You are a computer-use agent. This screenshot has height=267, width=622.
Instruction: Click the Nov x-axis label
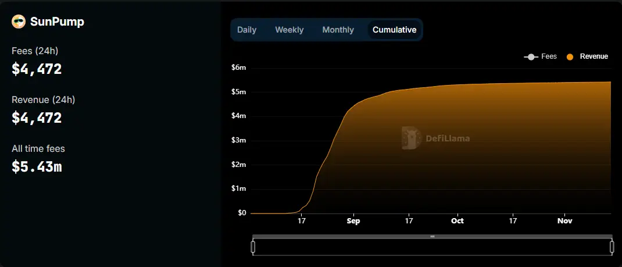coord(565,221)
